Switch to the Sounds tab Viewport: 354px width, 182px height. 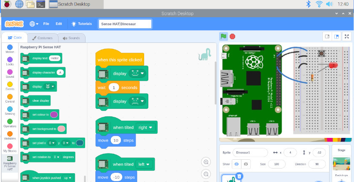[x=72, y=38]
